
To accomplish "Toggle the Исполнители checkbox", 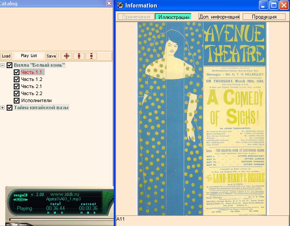I will pyautogui.click(x=17, y=100).
